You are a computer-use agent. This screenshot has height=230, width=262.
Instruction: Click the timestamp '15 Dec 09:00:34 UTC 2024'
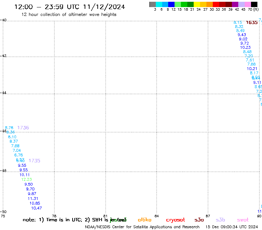[232, 227]
